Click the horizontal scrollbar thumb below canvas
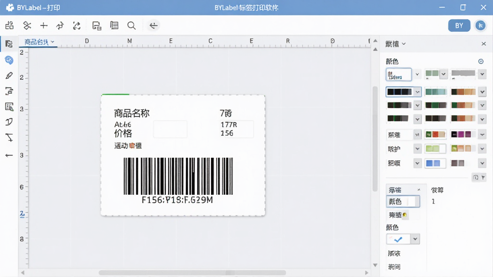The width and height of the screenshot is (493, 277). (x=192, y=273)
